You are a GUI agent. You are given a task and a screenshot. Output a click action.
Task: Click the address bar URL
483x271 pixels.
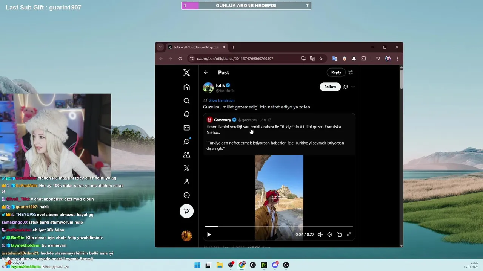point(235,59)
